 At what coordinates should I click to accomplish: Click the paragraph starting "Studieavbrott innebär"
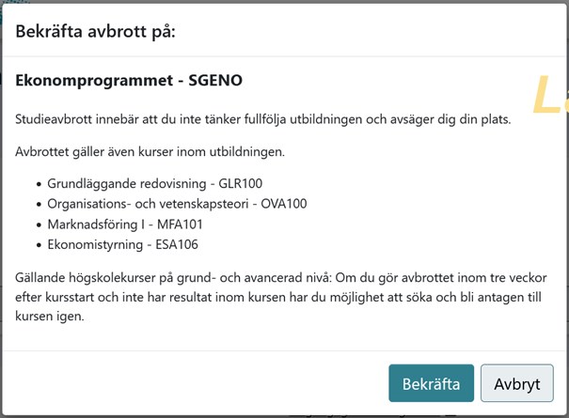[261, 119]
